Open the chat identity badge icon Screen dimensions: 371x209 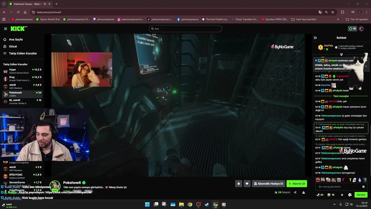pos(350,195)
